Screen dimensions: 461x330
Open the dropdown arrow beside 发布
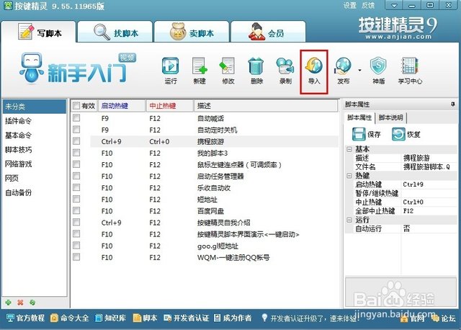point(360,71)
